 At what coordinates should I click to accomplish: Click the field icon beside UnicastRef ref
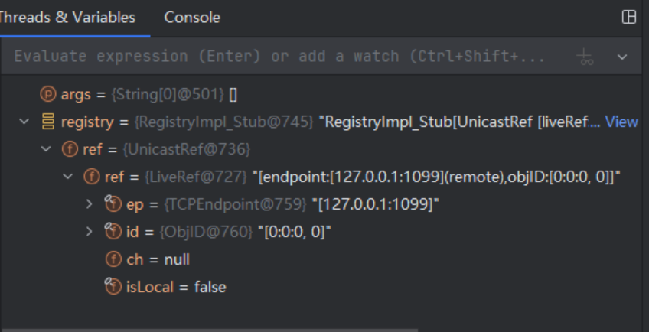[x=70, y=149]
